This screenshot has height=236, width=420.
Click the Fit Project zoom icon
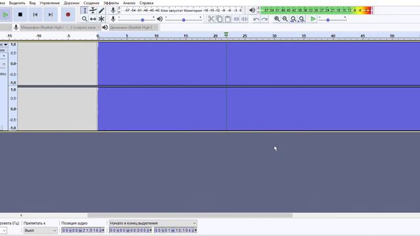pyautogui.click(x=302, y=19)
